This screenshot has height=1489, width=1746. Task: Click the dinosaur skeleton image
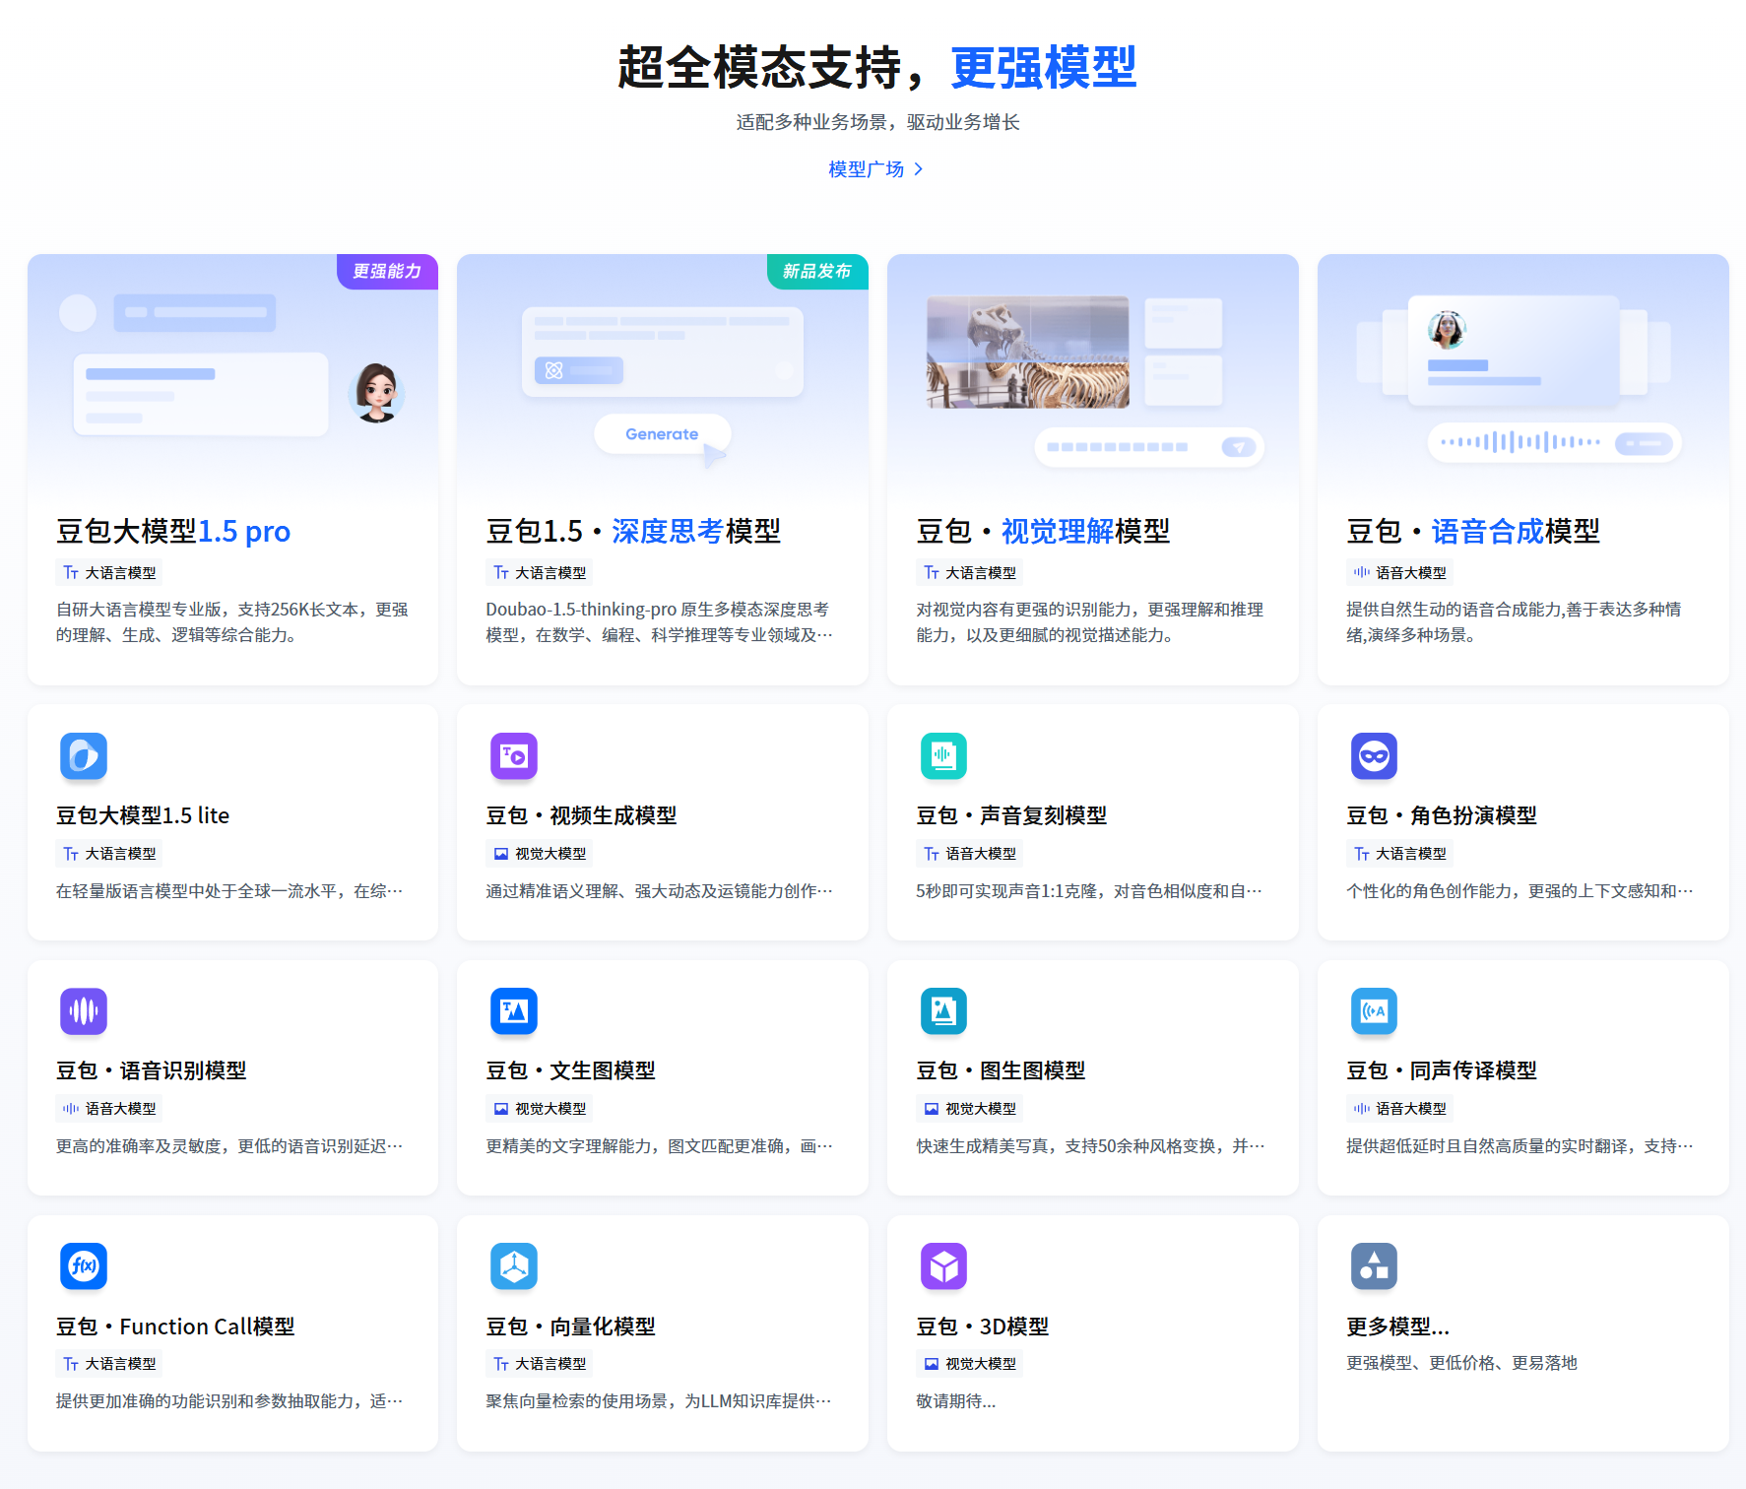[x=1028, y=352]
